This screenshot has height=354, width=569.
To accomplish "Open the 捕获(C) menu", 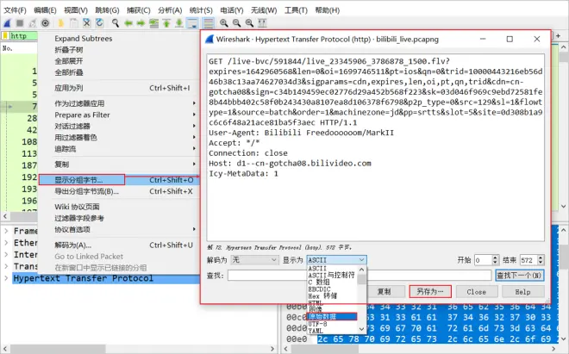I will click(x=139, y=10).
